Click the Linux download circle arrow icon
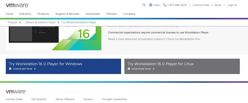Screen dimensions: 248x103 click(x=129, y=69)
